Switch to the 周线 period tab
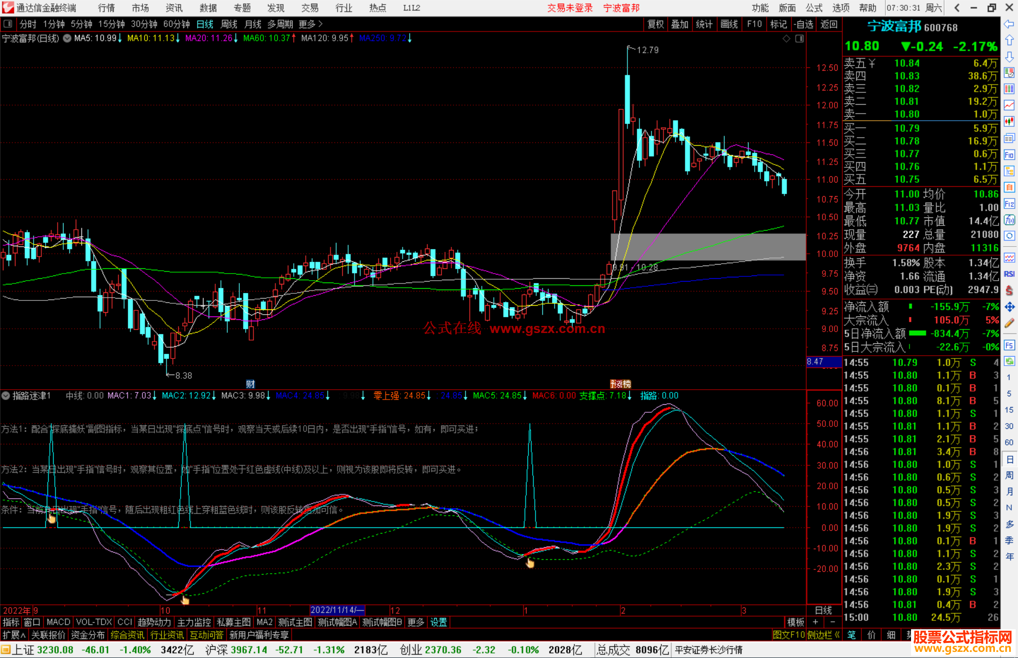 (229, 24)
